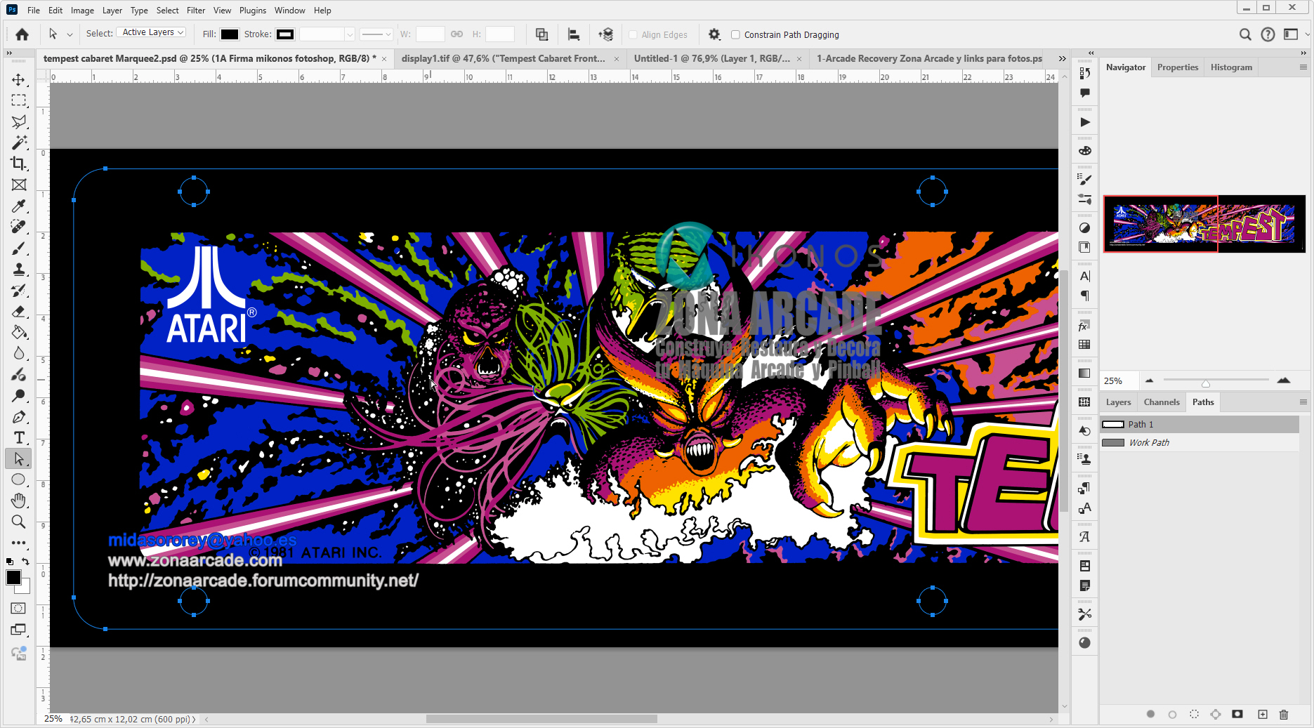This screenshot has width=1314, height=728.
Task: Open the path options gear icon
Action: (714, 34)
